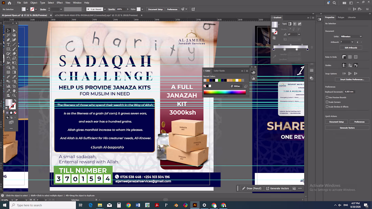This screenshot has height=209, width=372.
Task: Open the Opacity percentage dropdown arrow
Action: tap(127, 9)
